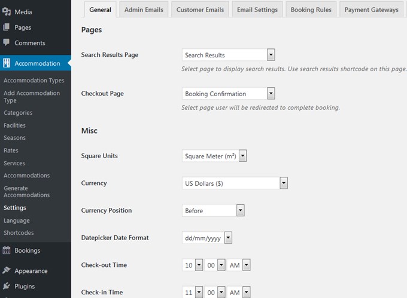The image size is (407, 298).
Task: Open the Check-in Time minutes dropdown
Action: 215,292
